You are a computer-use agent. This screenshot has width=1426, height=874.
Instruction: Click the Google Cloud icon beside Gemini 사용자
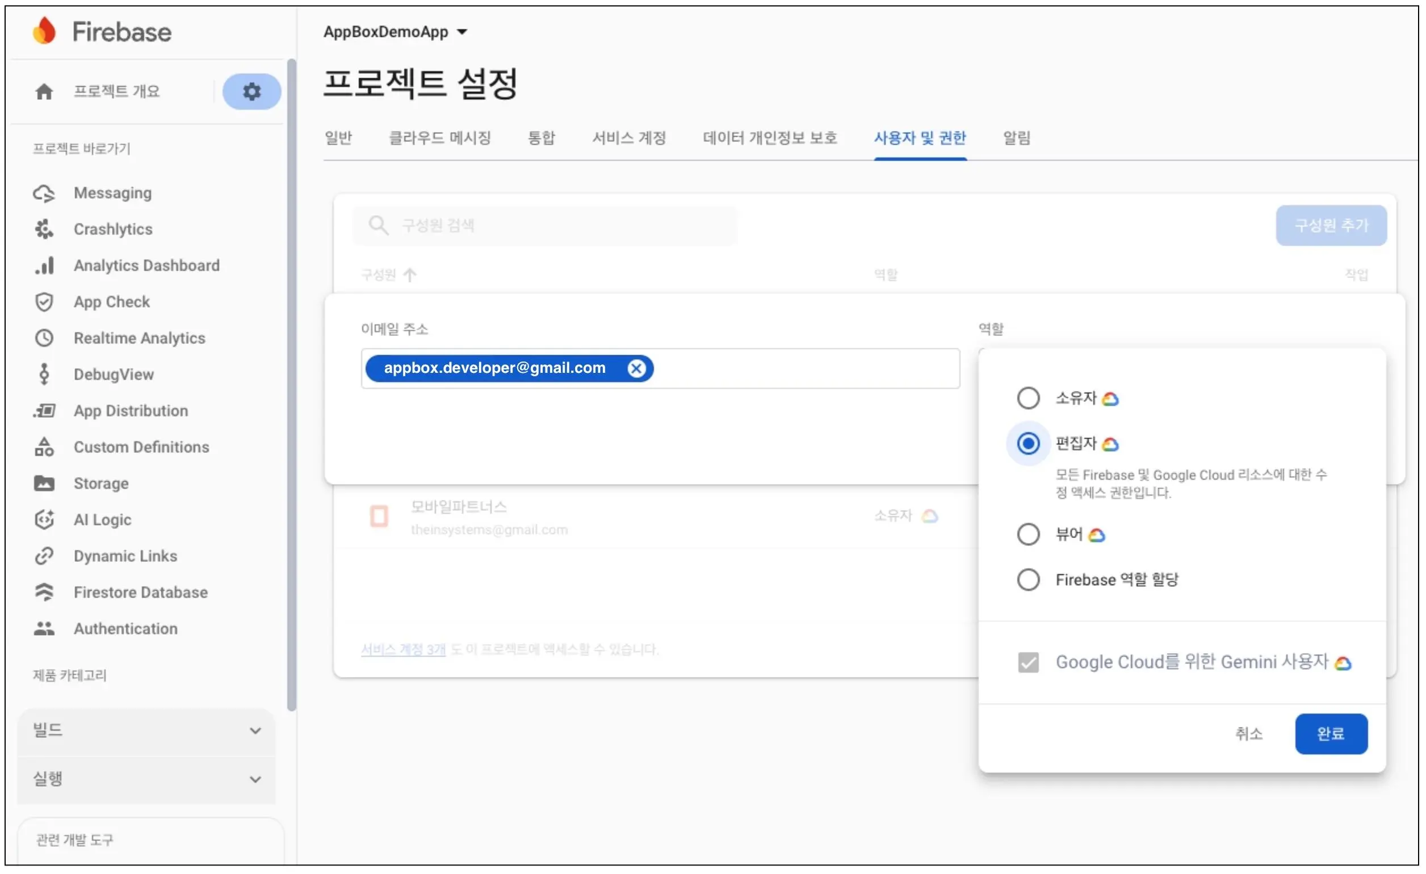point(1343,664)
